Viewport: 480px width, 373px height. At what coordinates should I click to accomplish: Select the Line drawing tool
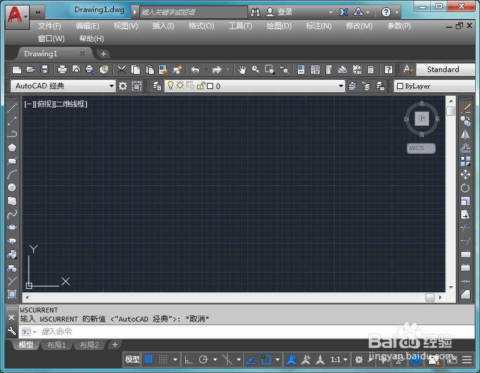click(12, 108)
